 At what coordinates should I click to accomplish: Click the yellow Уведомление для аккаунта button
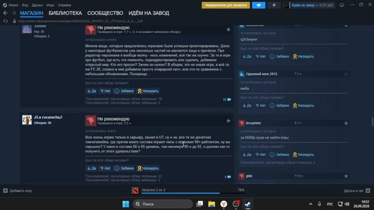tap(226, 5)
